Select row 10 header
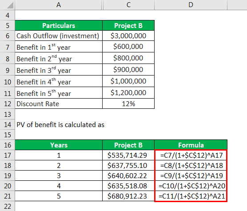 (x=8, y=81)
